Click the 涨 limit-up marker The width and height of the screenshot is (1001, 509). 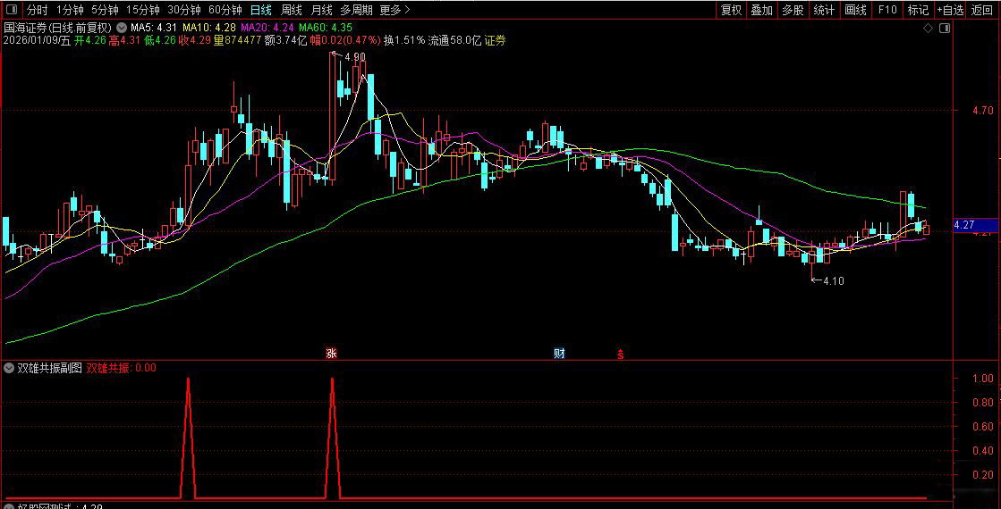[331, 355]
